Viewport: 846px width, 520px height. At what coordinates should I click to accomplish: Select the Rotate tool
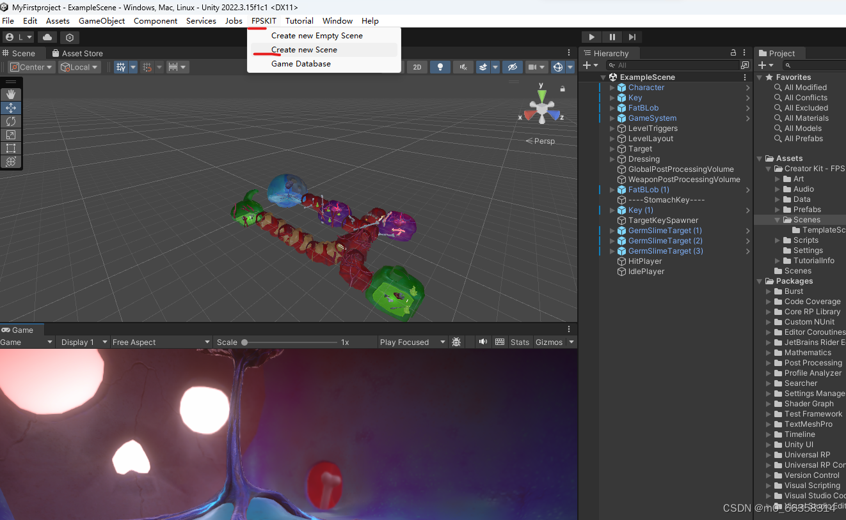point(11,121)
